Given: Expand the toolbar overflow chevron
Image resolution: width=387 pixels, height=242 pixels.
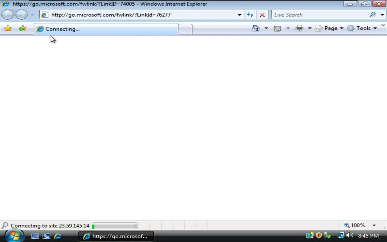Looking at the screenshot, I should click(383, 25).
